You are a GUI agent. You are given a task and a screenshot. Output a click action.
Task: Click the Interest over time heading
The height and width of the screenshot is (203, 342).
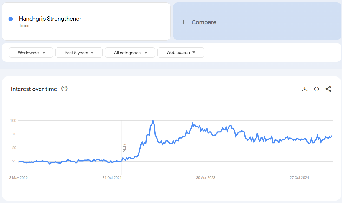click(x=34, y=89)
